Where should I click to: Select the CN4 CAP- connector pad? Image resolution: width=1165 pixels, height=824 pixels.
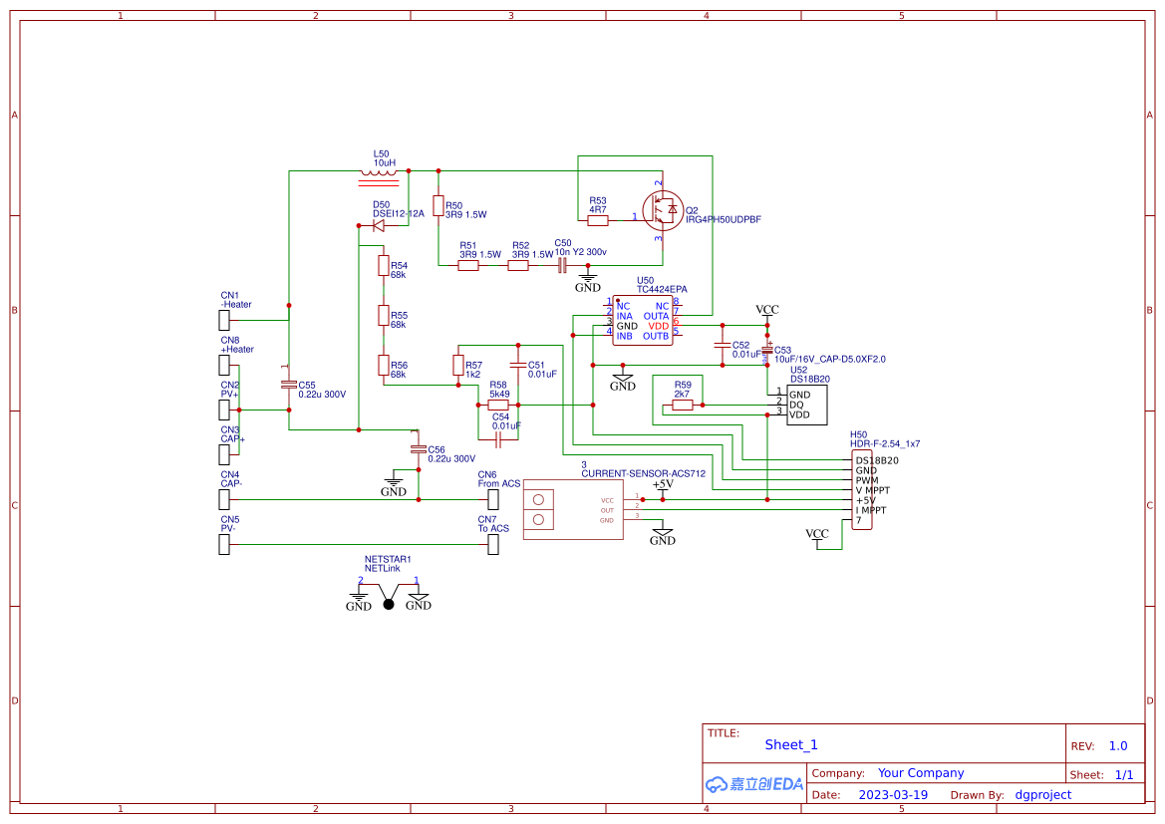[x=224, y=499]
